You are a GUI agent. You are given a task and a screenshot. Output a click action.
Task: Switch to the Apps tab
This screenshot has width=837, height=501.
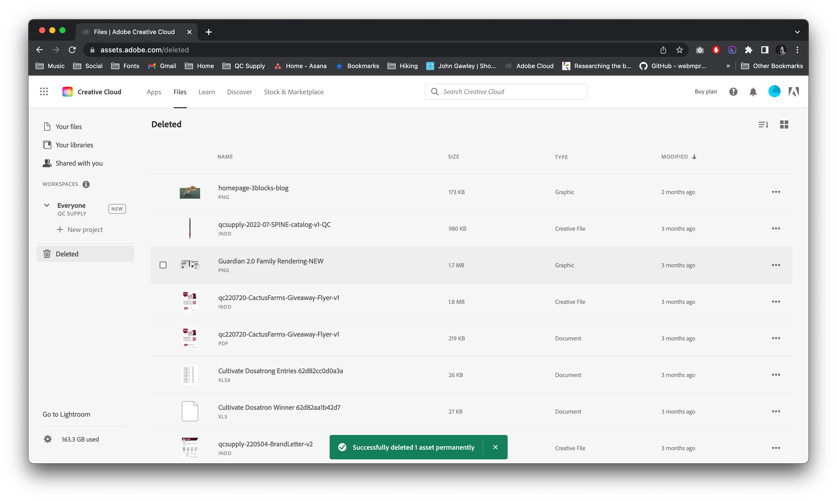[154, 92]
